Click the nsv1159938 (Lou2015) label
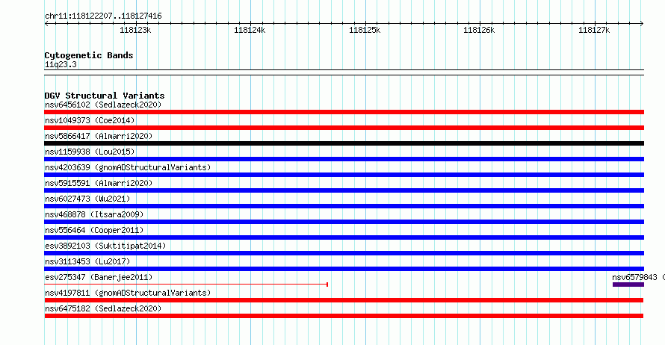This screenshot has height=345, width=665. 90,152
